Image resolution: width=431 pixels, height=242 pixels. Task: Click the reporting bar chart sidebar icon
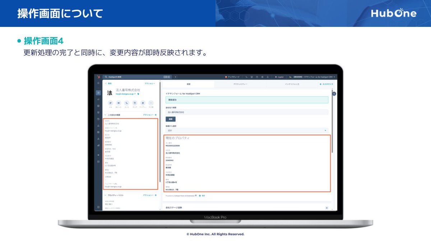click(98, 145)
